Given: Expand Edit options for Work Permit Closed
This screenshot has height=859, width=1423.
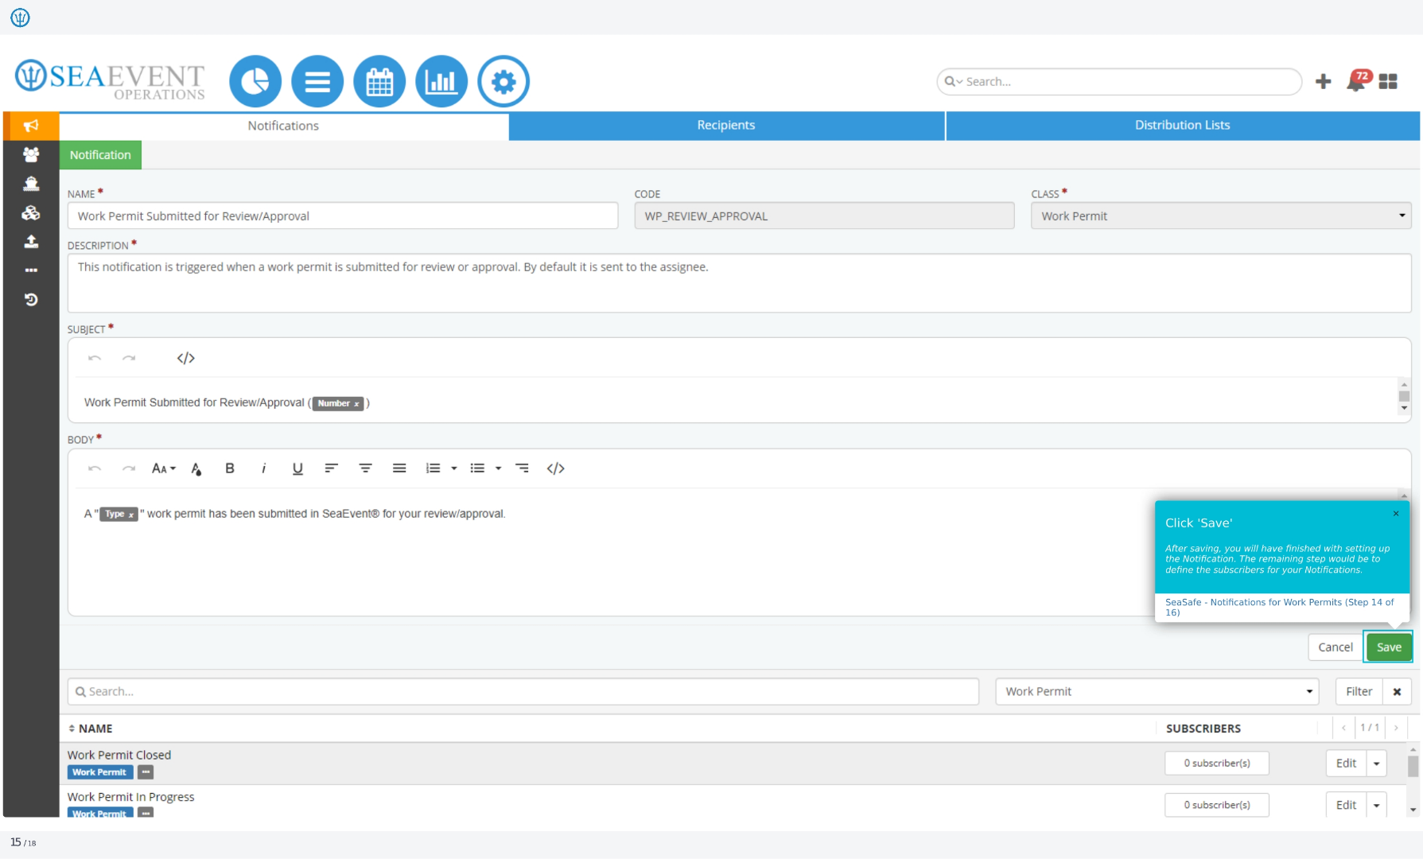Looking at the screenshot, I should (x=1376, y=764).
